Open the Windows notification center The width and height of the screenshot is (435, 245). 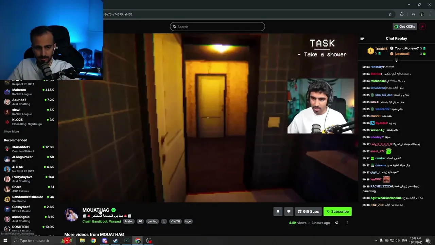point(428,241)
